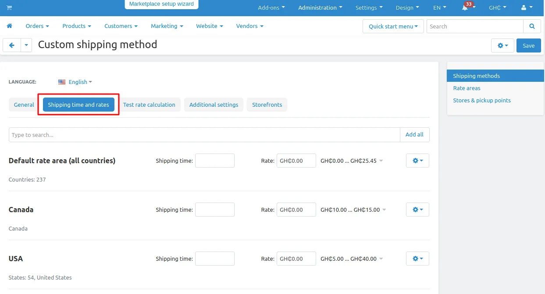Open gear menu for Default rate area
This screenshot has height=294, width=545.
click(x=417, y=161)
